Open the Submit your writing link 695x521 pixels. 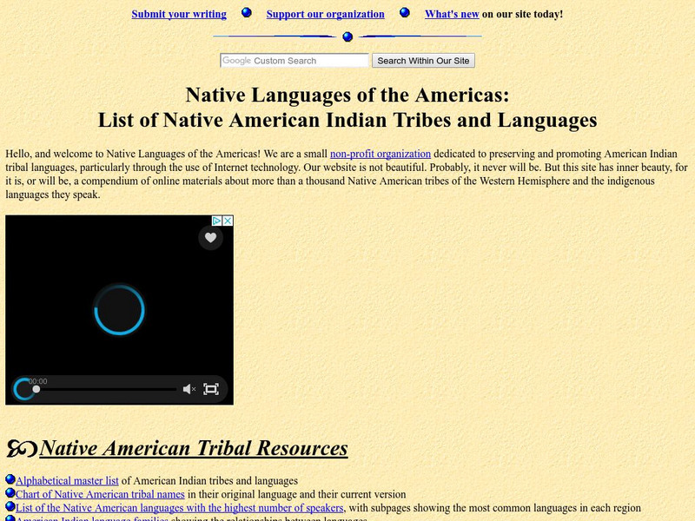pyautogui.click(x=178, y=14)
